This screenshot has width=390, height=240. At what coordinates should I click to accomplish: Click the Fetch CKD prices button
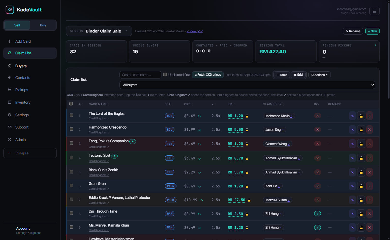tap(208, 75)
